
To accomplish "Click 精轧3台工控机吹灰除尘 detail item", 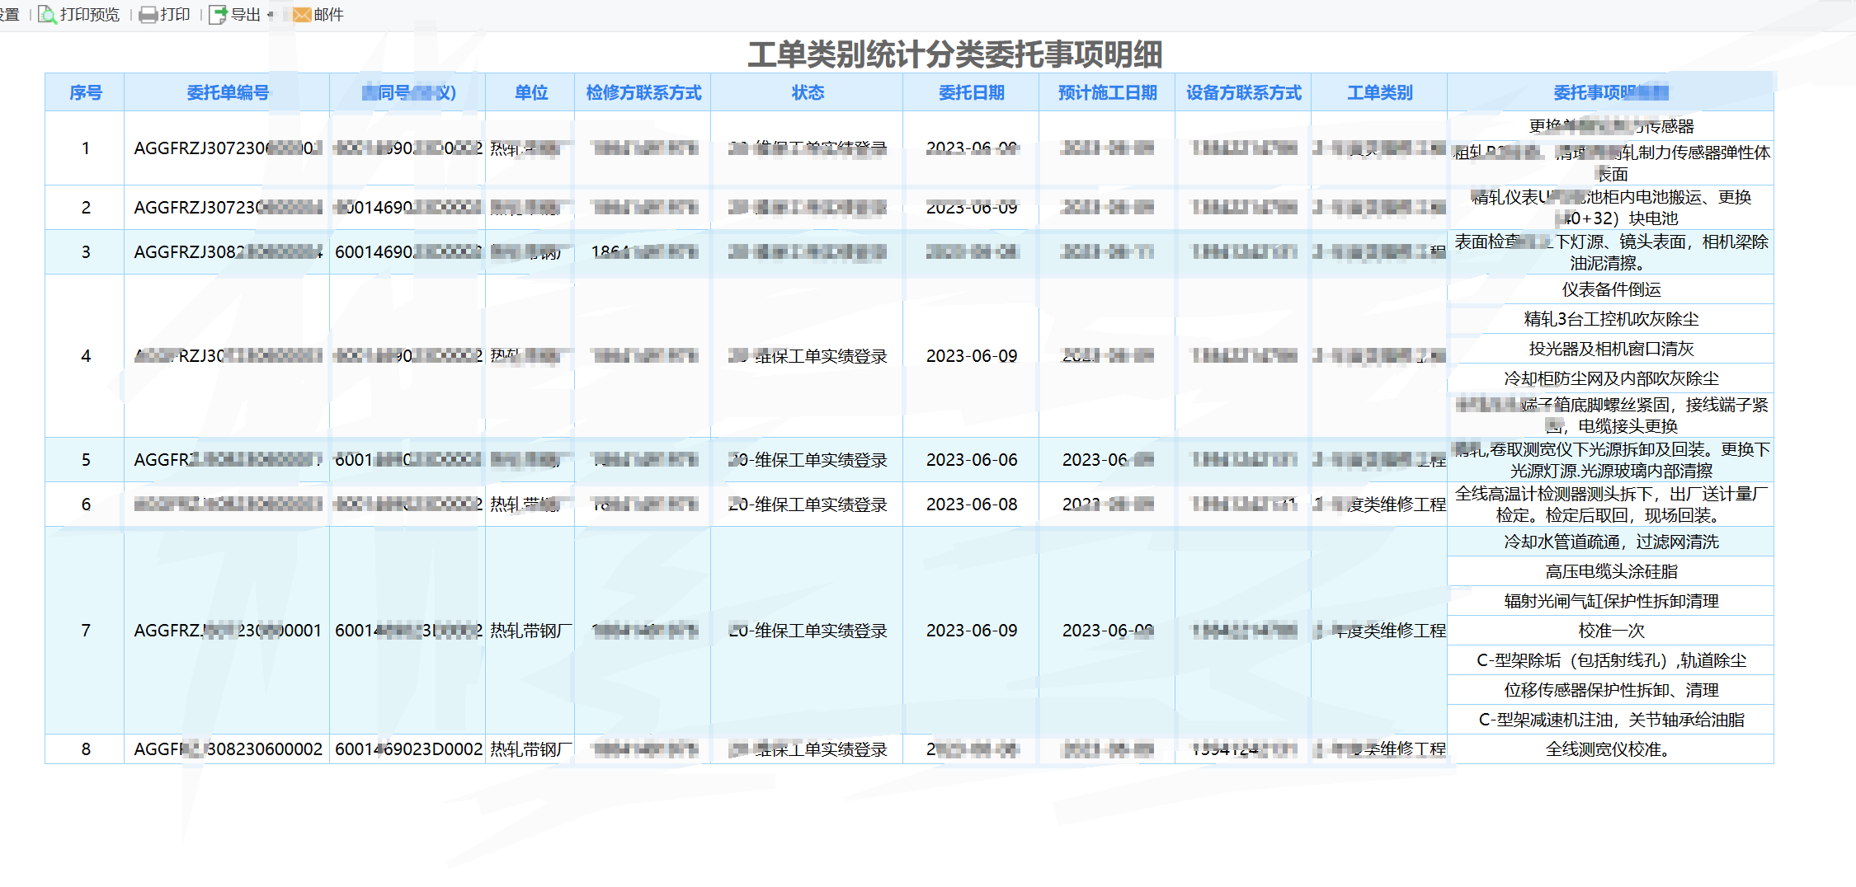I will click(x=1611, y=319).
